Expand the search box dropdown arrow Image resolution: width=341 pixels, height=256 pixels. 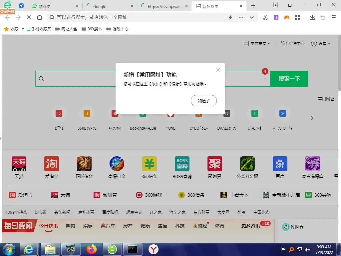(x=265, y=79)
